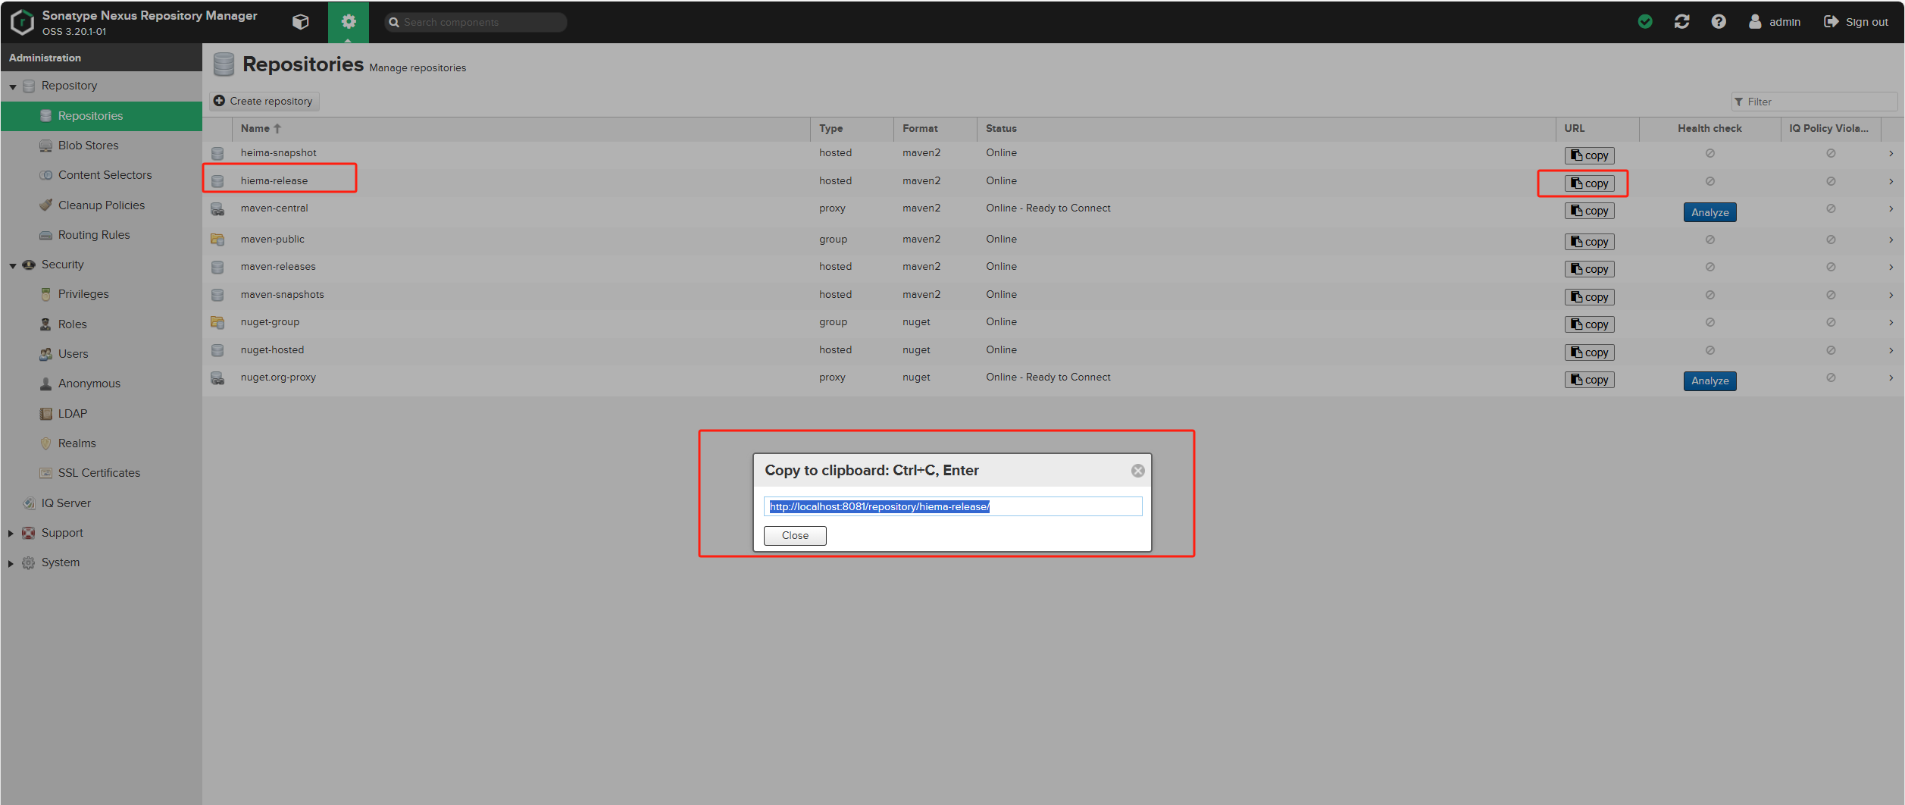Screen dimensions: 1905x805
Task: Sort by Status column header
Action: 1266,129
